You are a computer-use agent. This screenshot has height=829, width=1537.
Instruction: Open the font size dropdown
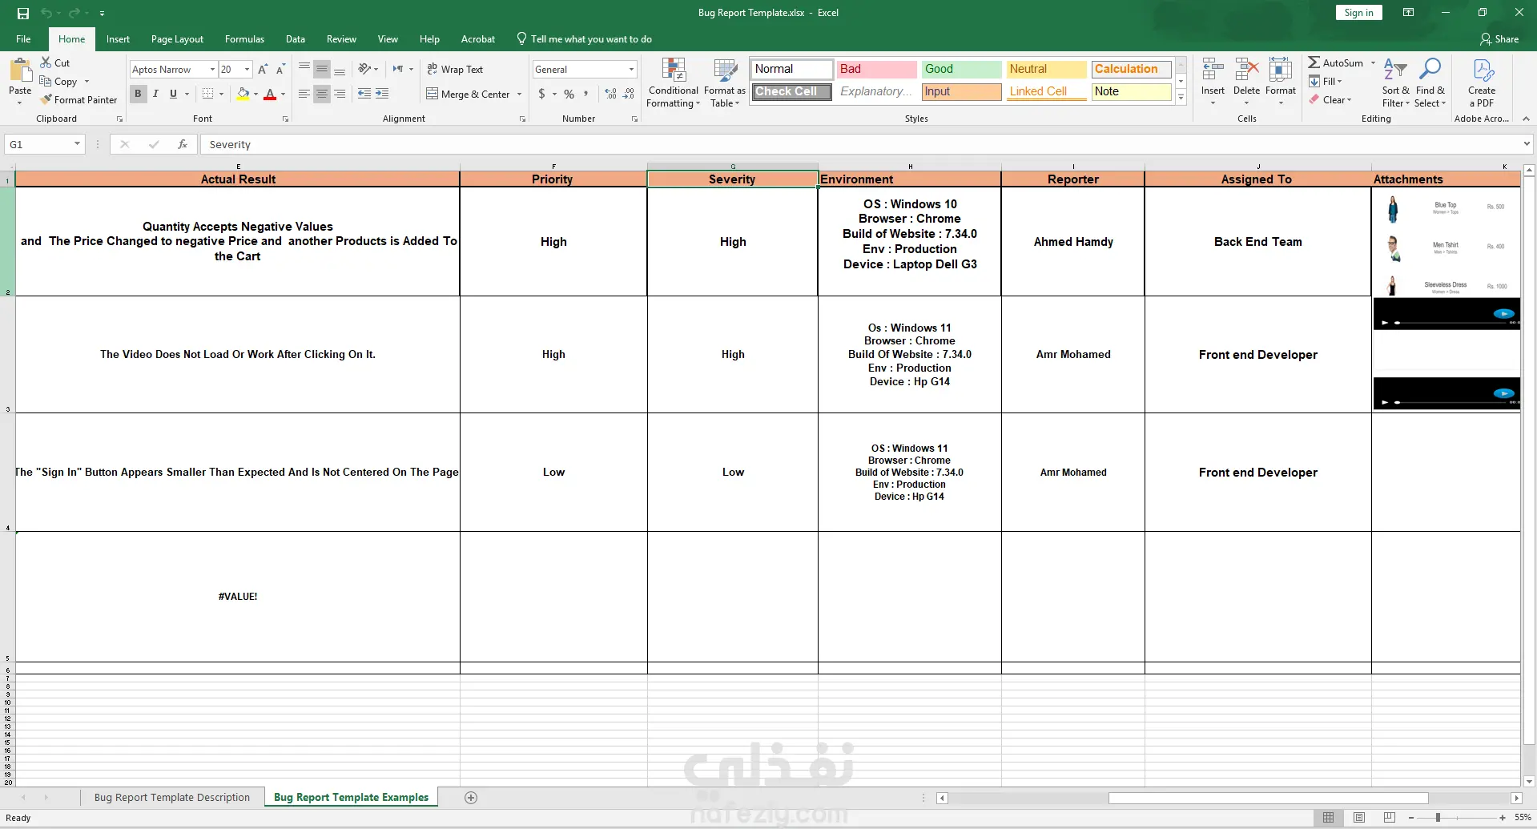pos(247,70)
